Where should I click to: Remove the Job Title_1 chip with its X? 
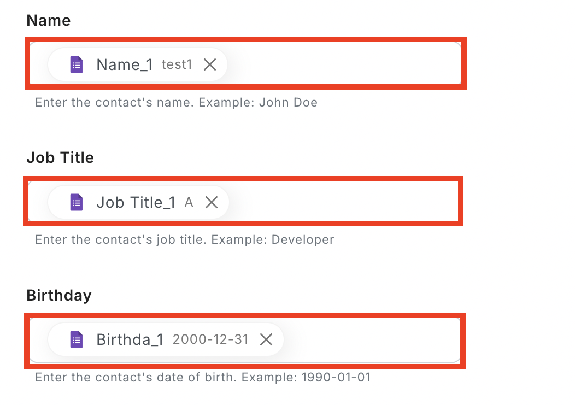[x=212, y=203]
